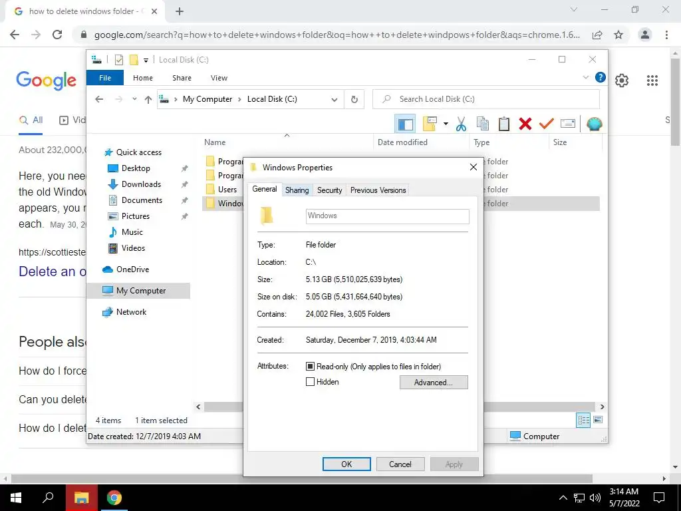Open the File menu in Explorer
This screenshot has width=681, height=511.
coord(105,78)
